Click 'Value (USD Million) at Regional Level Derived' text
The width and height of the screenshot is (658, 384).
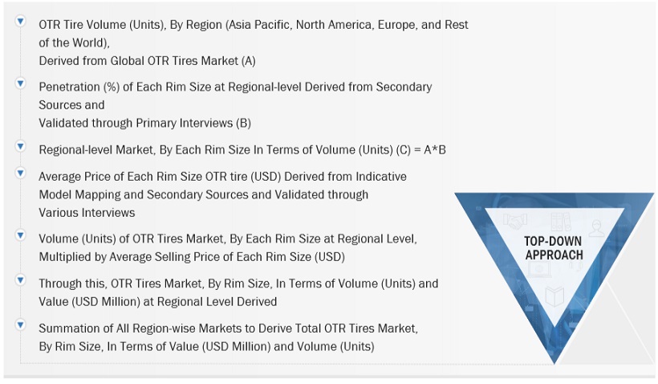coord(157,301)
